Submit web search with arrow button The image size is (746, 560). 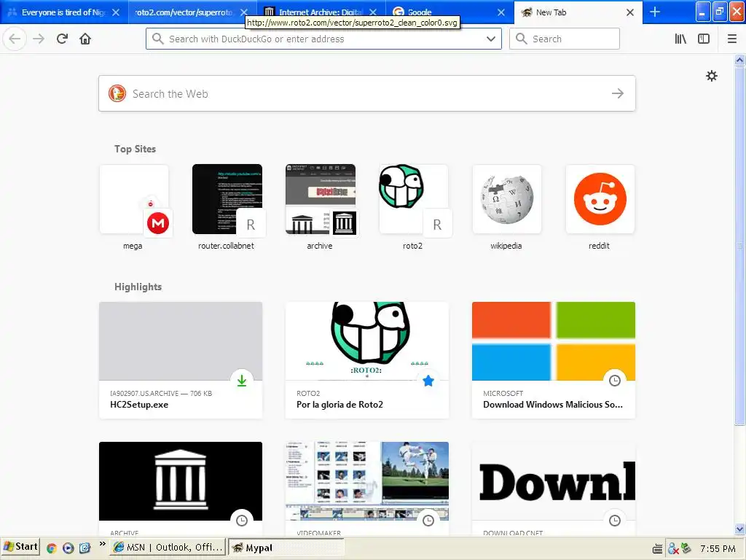[x=618, y=93]
